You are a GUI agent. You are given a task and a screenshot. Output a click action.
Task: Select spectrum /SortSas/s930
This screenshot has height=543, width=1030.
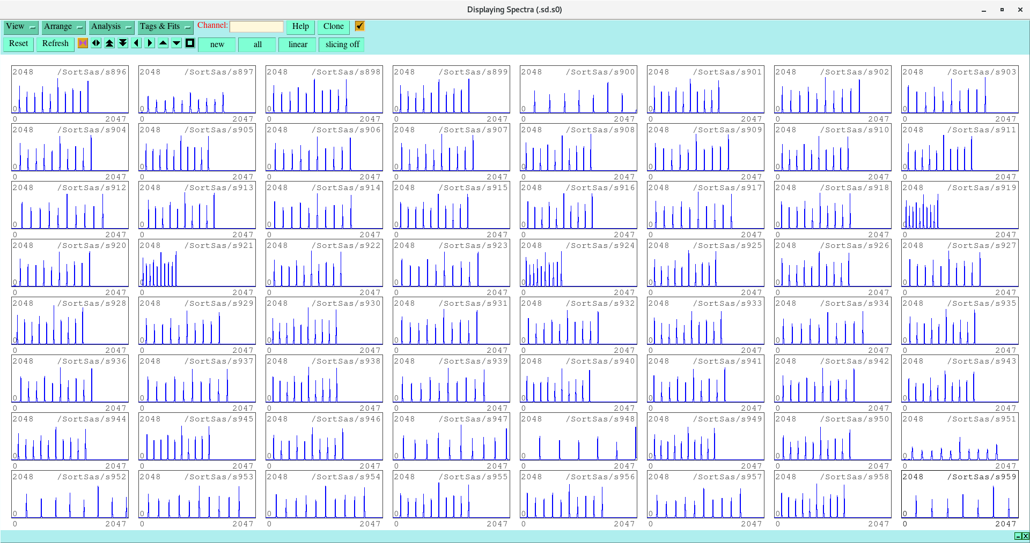(x=324, y=321)
